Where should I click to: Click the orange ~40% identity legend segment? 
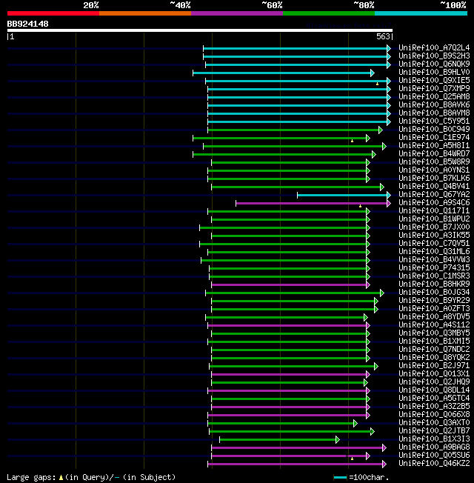tap(145, 13)
